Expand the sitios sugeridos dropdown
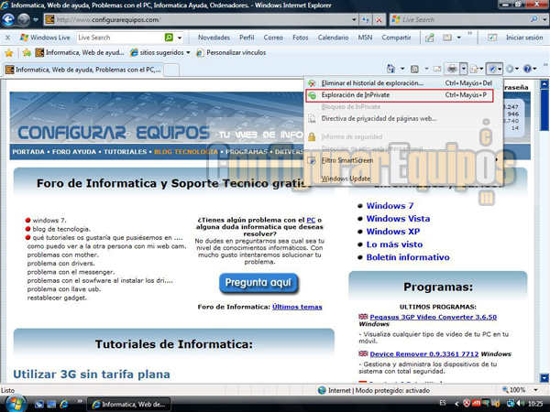Viewport: 550px width, 412px height. click(188, 53)
